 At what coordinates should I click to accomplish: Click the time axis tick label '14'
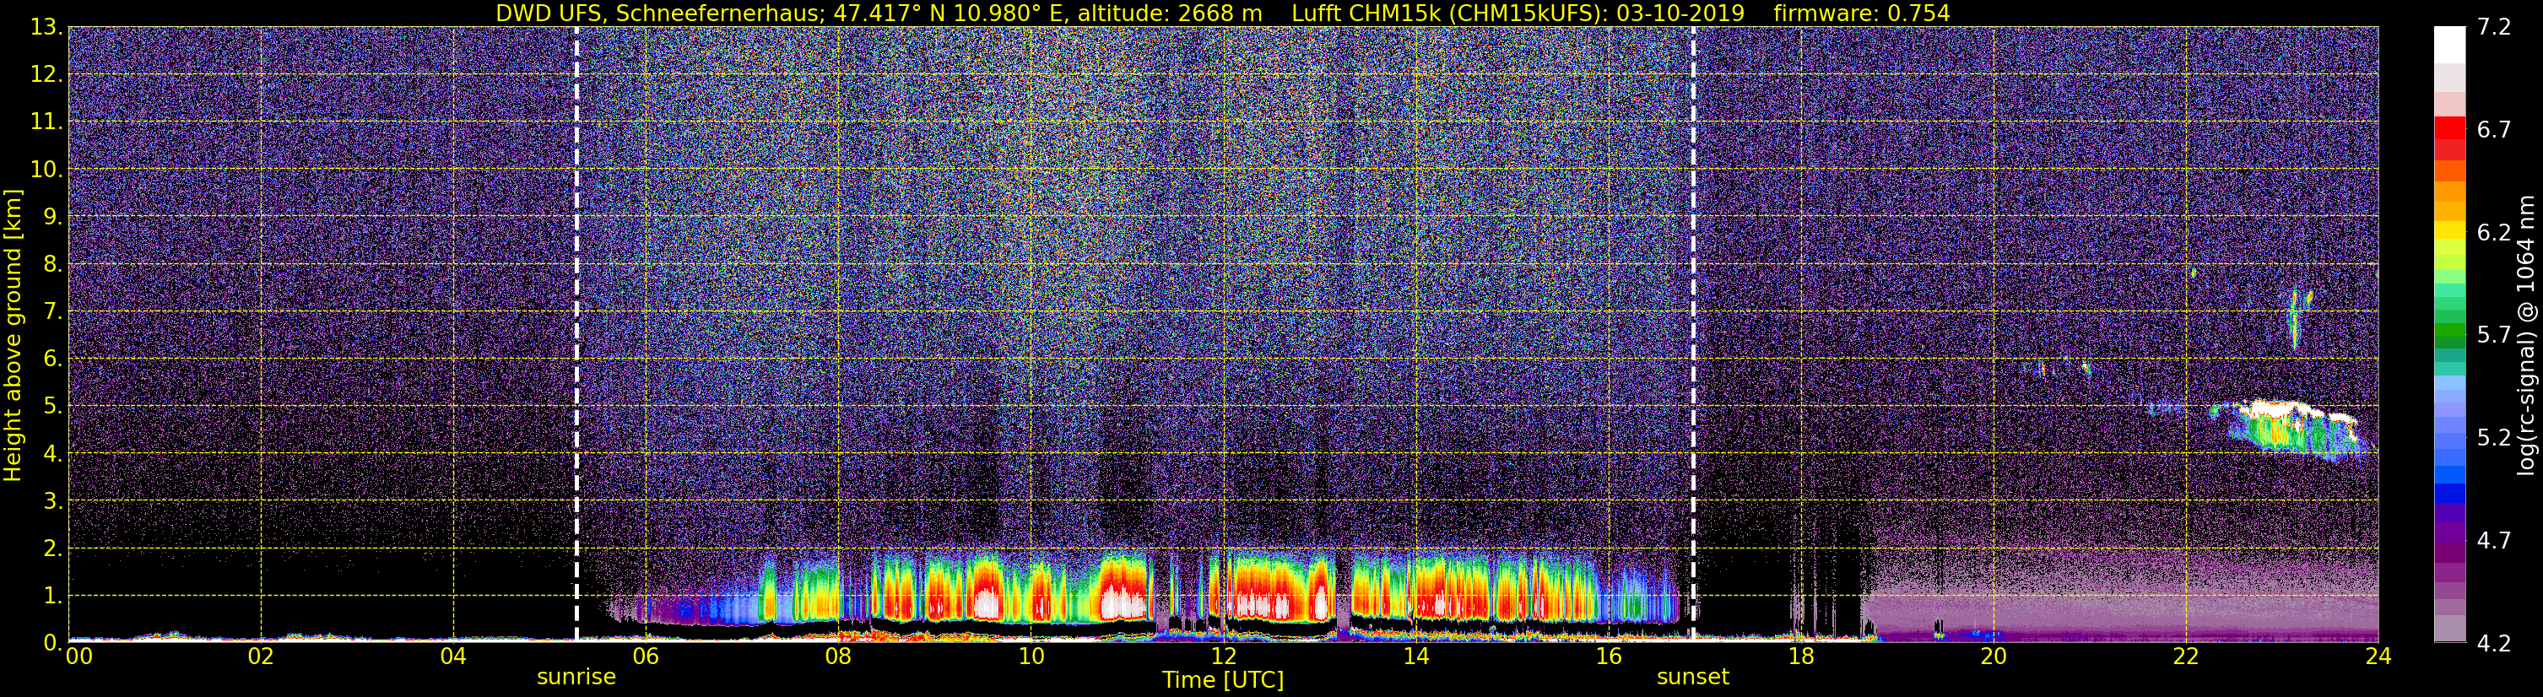coord(1415,656)
